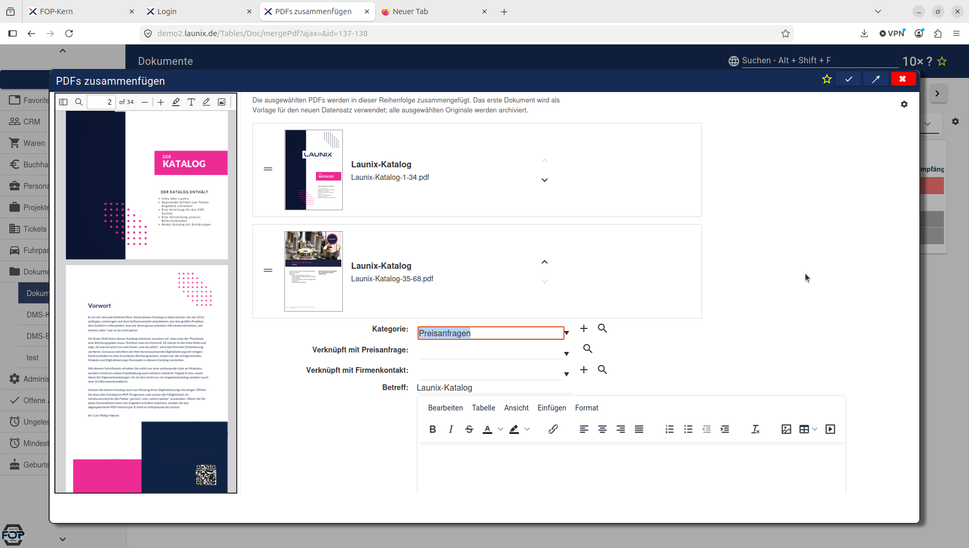Select the PDF add-image tool
This screenshot has width=969, height=548.
222,102
